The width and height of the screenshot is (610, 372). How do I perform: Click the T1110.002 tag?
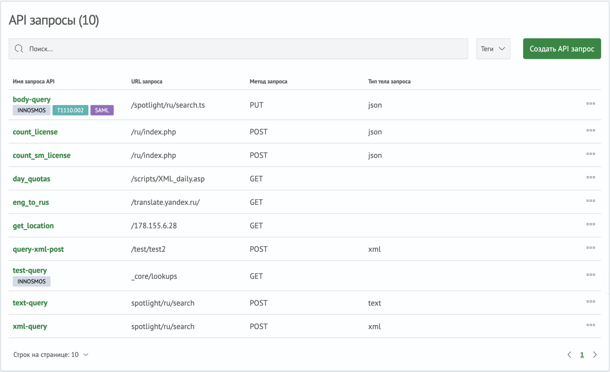click(x=70, y=110)
